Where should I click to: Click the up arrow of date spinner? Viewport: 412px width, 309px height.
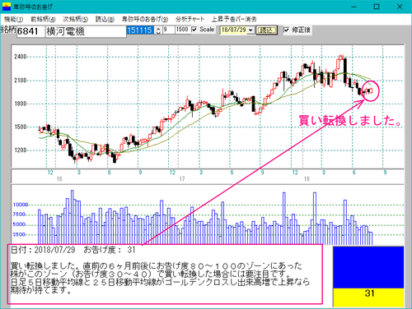158,28
